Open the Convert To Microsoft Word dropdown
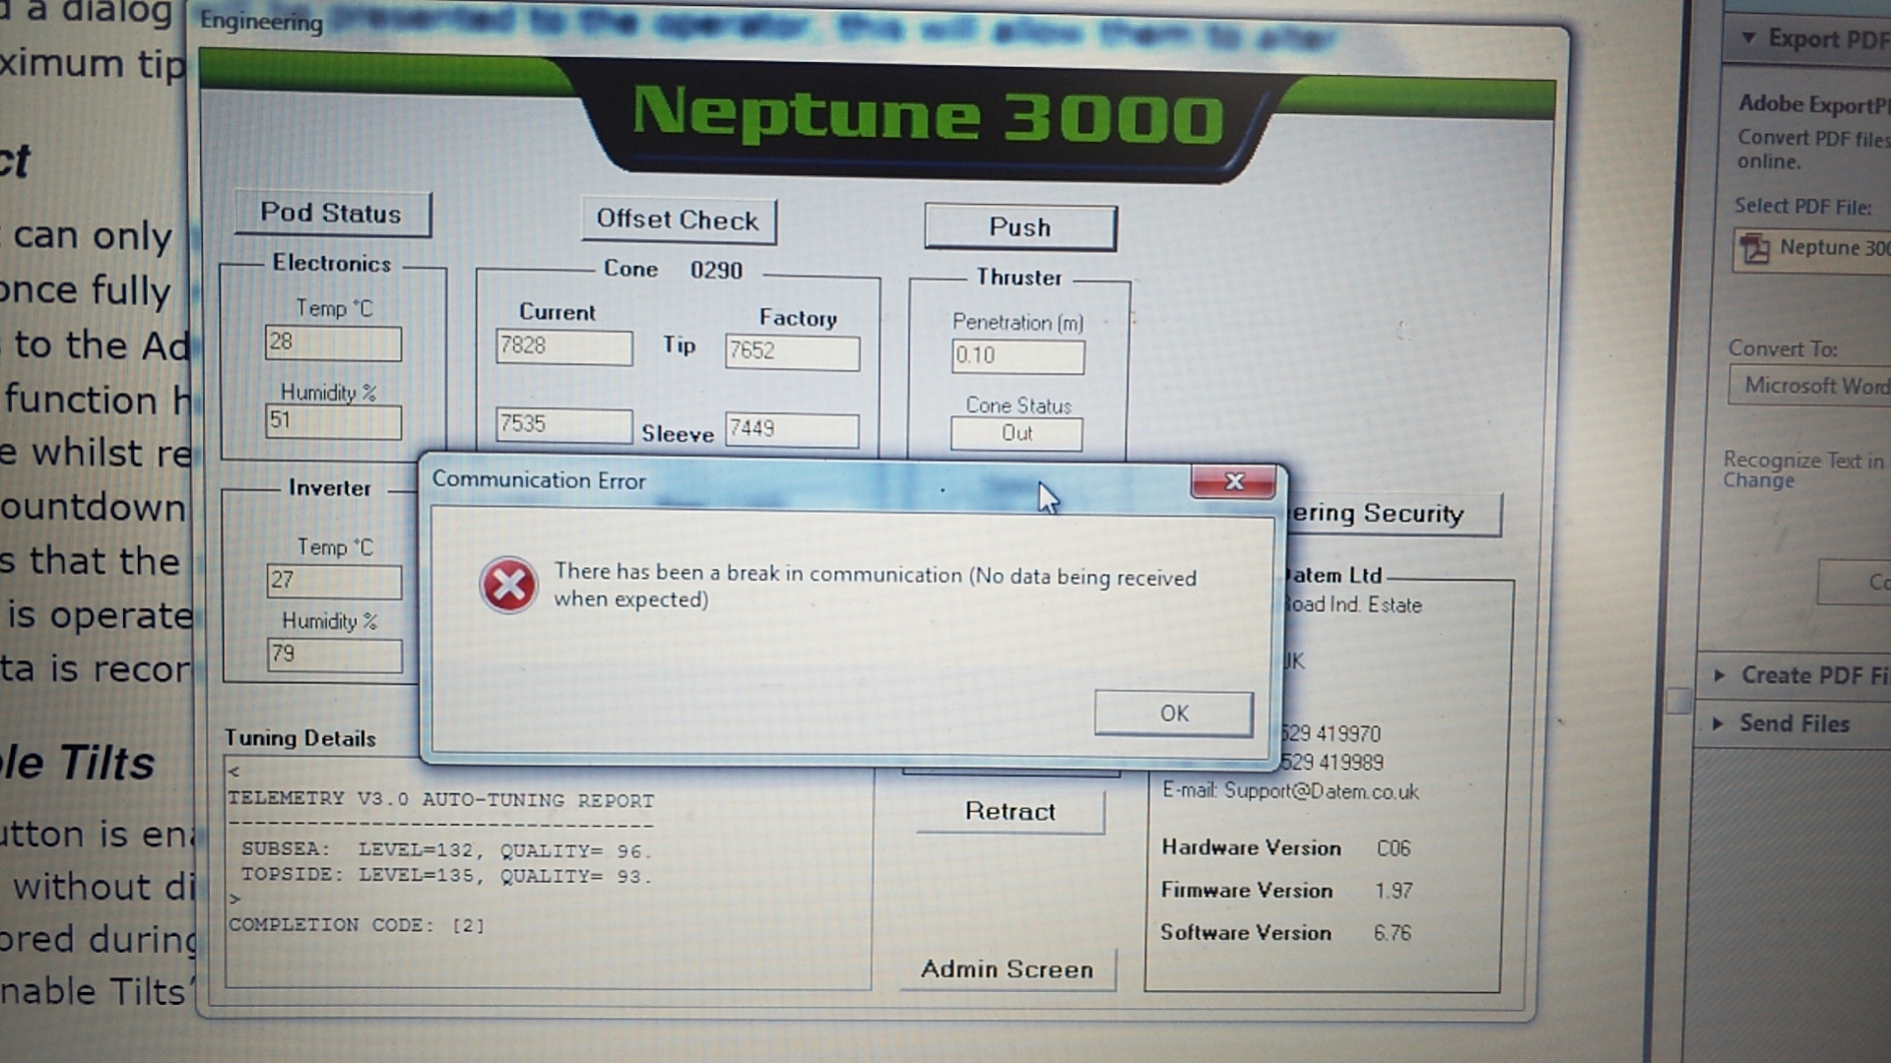The image size is (1891, 1063). pos(1812,385)
